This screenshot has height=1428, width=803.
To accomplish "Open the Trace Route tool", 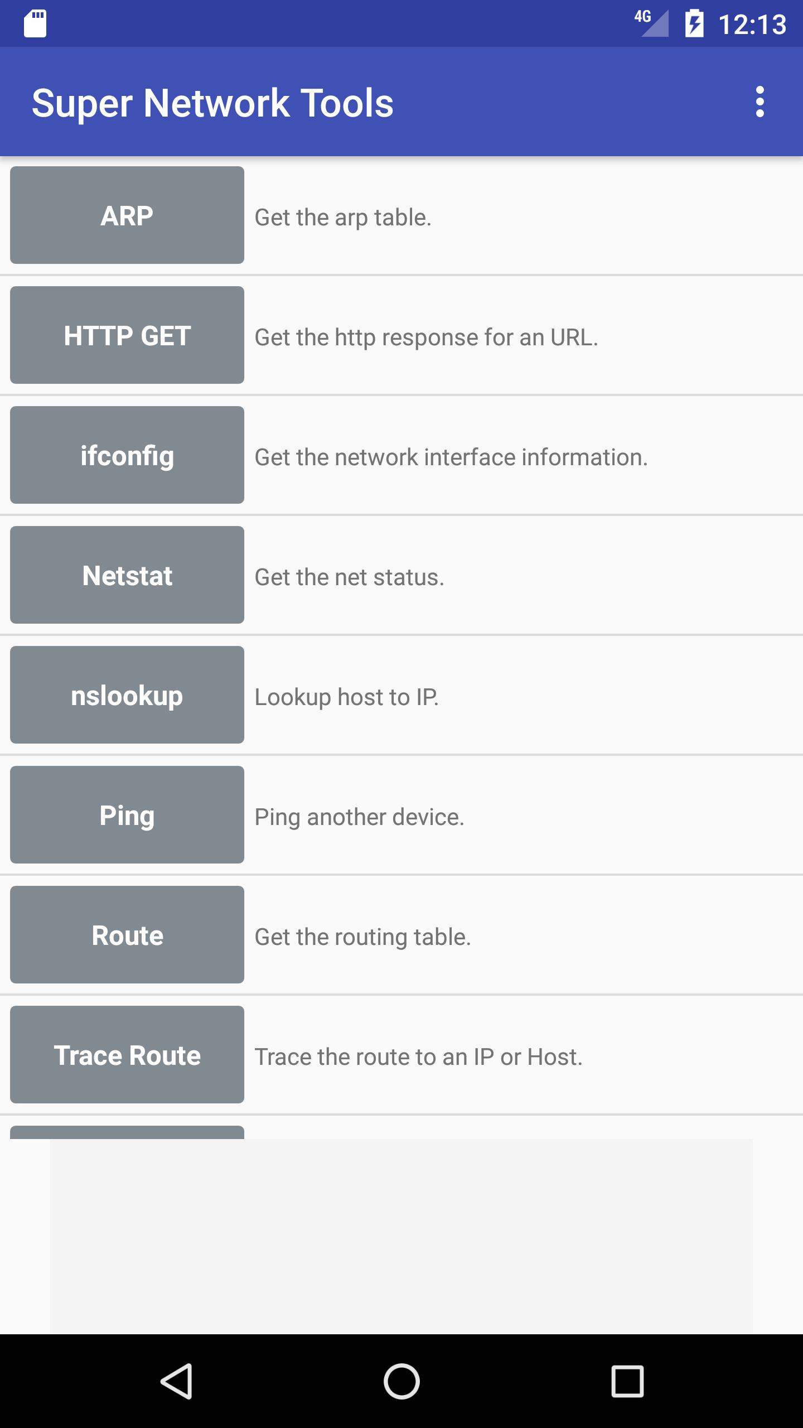I will click(x=127, y=1055).
